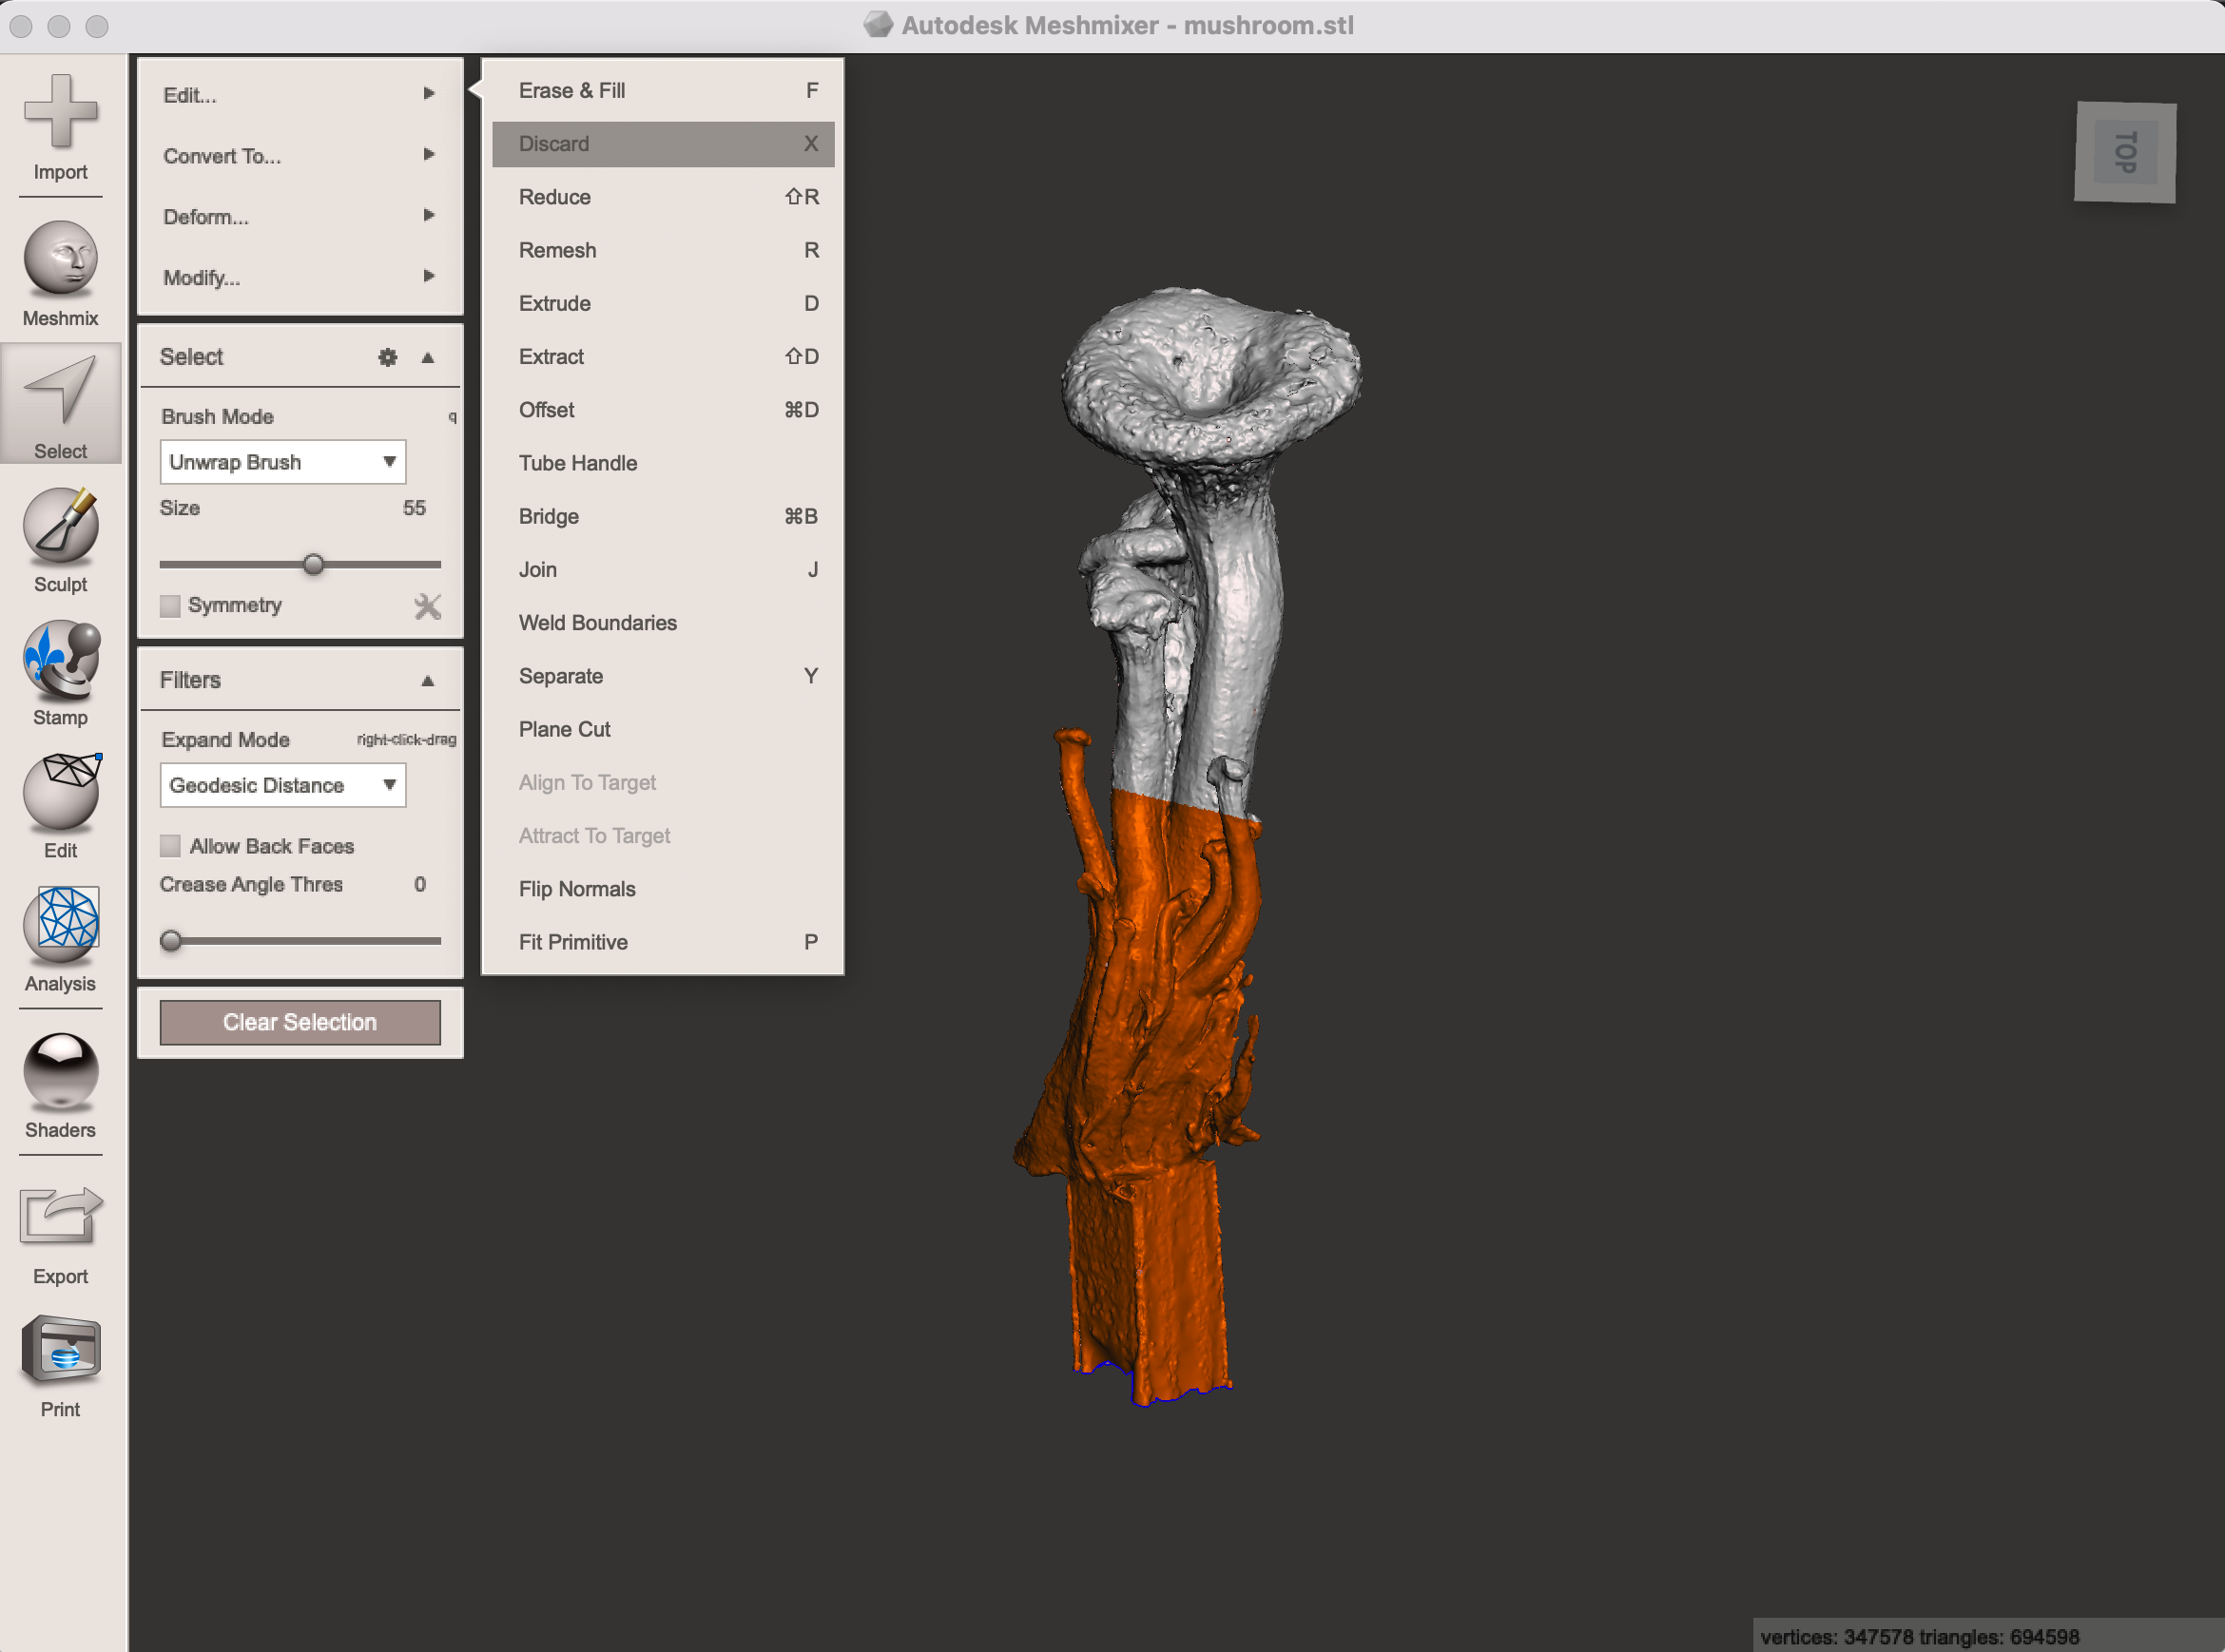Expand the Edit... submenu
Image resolution: width=2225 pixels, height=1652 pixels.
[300, 95]
